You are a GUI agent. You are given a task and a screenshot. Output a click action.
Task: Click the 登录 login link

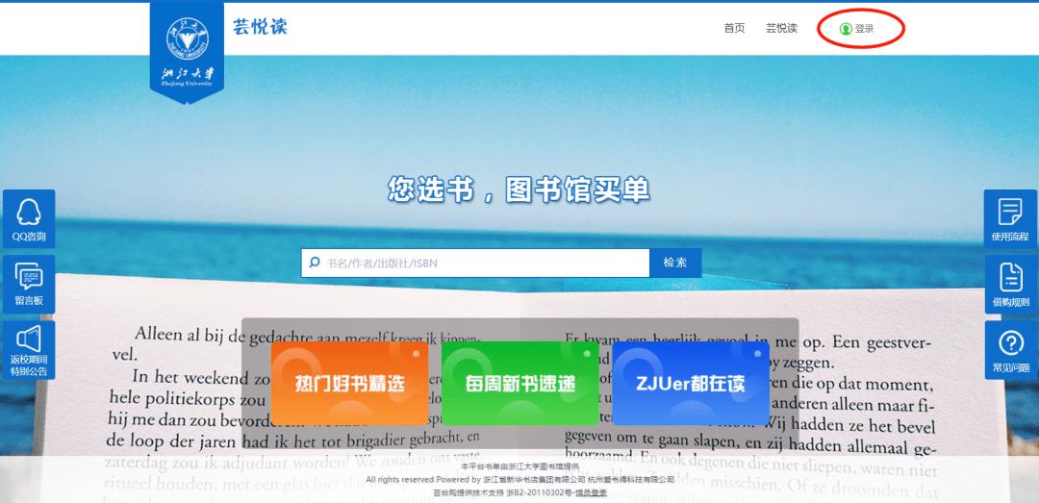pos(864,29)
